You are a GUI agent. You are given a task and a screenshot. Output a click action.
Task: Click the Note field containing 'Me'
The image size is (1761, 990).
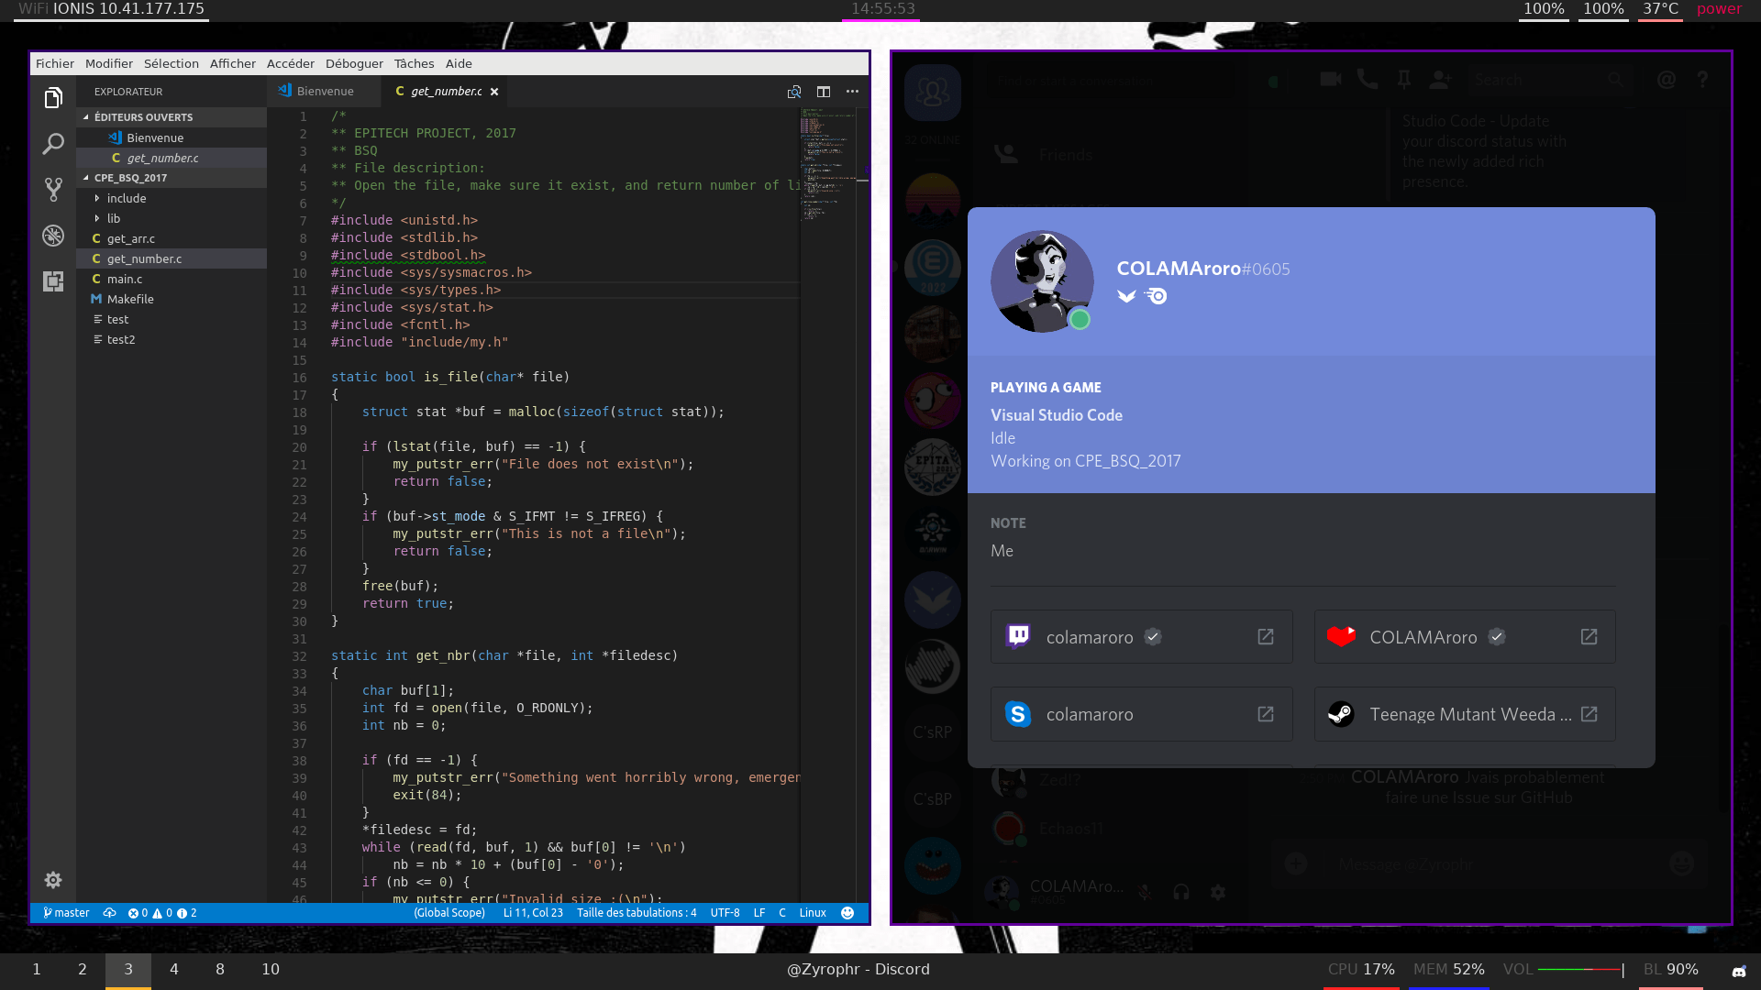pyautogui.click(x=1302, y=551)
